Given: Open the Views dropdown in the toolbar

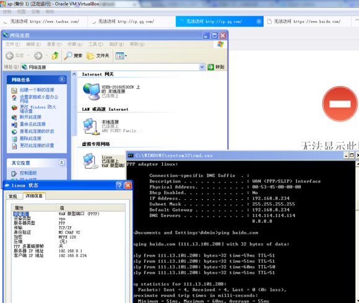Looking at the screenshot, I should tap(121, 56).
